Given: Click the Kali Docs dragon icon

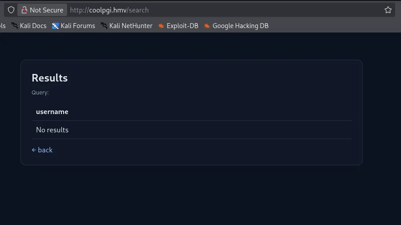Looking at the screenshot, I should [x=15, y=26].
